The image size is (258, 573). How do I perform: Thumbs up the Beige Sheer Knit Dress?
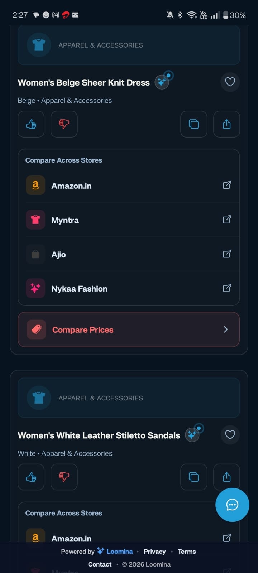click(31, 124)
